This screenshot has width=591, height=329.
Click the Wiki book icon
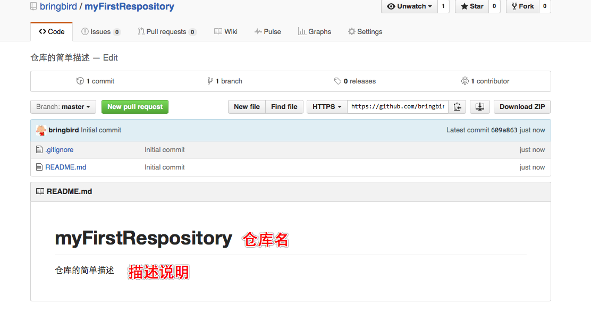tap(218, 32)
